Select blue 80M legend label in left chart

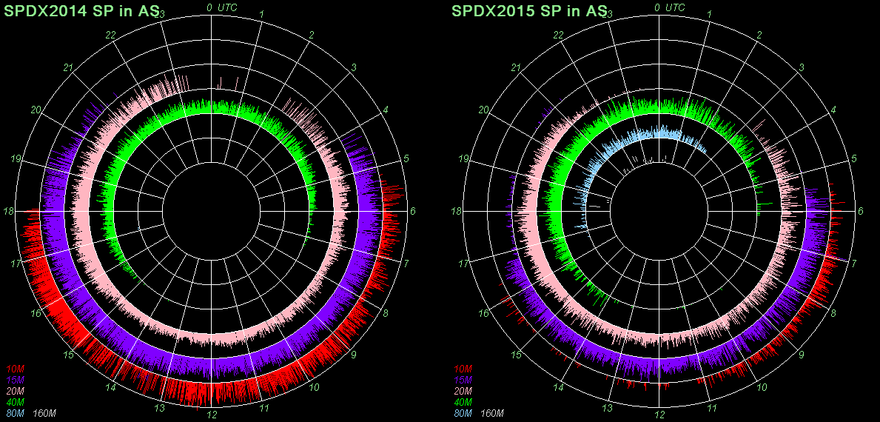click(15, 413)
